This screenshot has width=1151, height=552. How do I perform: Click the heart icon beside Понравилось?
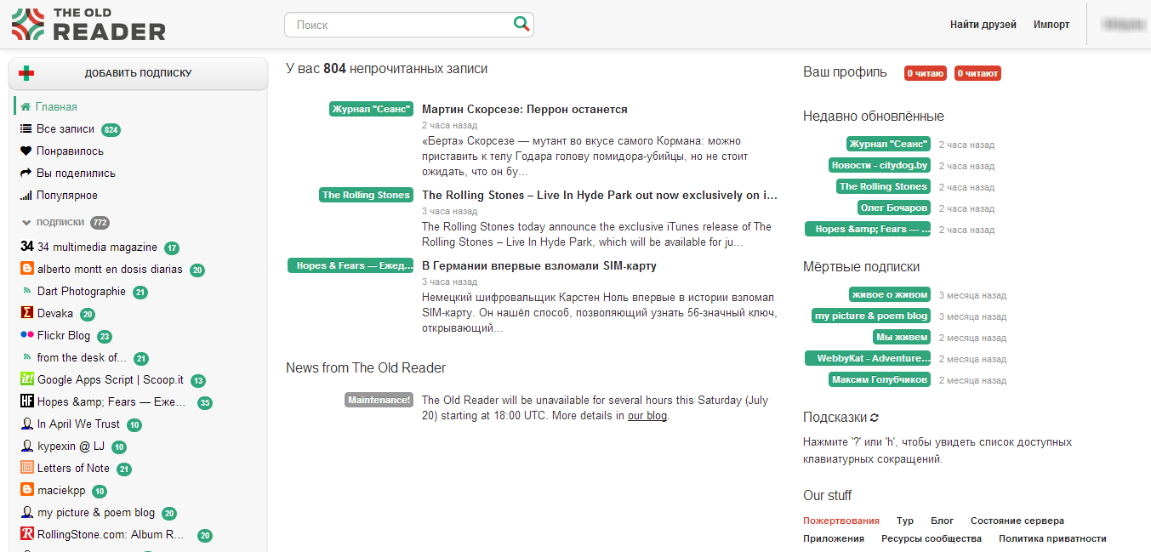click(26, 151)
